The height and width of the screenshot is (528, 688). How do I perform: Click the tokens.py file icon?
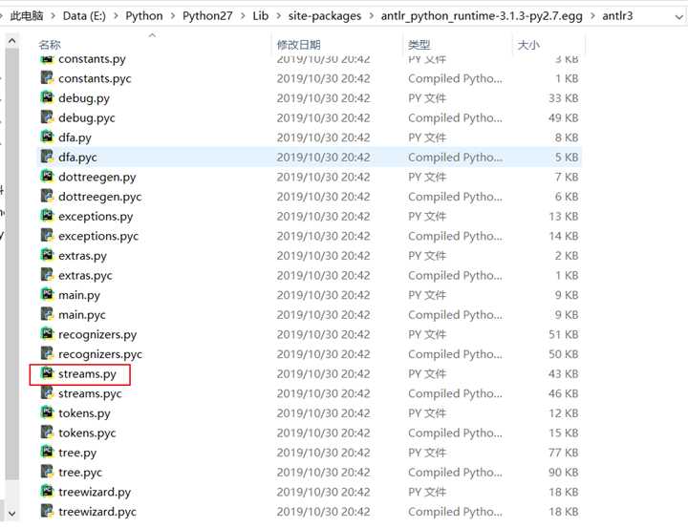(x=47, y=412)
